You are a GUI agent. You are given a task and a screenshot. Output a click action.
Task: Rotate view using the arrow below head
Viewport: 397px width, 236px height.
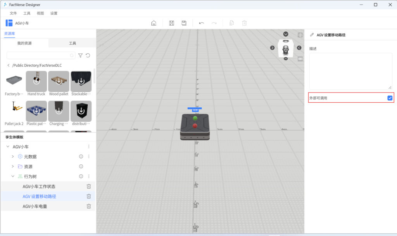(286, 59)
